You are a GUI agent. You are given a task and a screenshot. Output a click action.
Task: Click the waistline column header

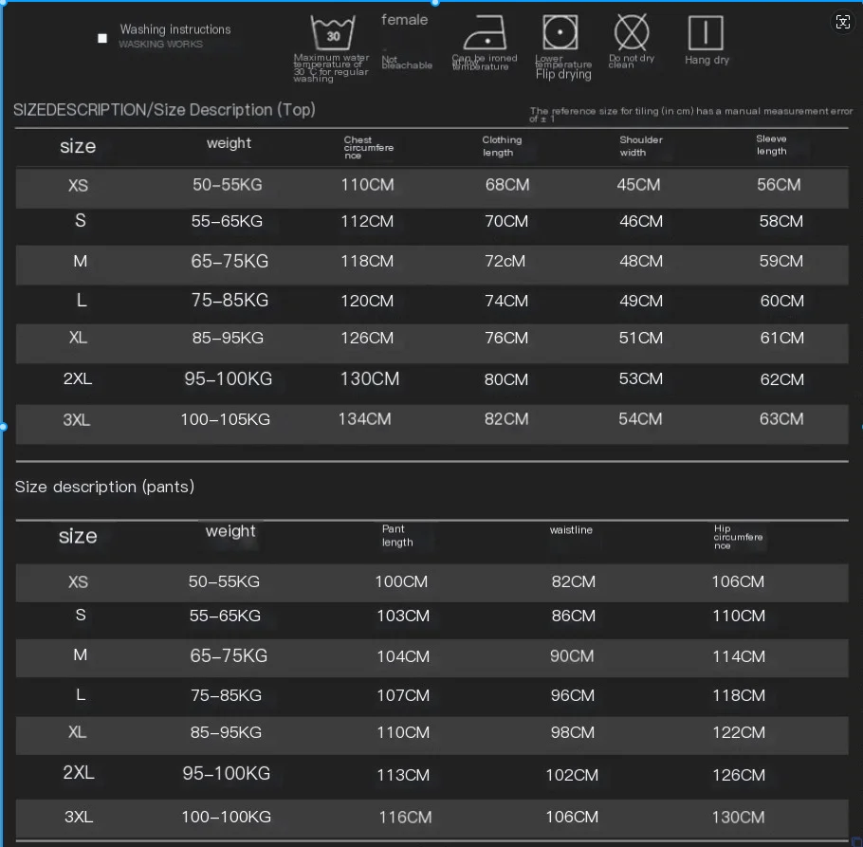point(571,530)
